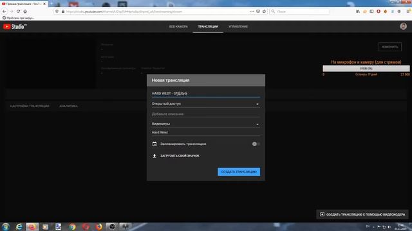Click the СОЗДАТЬ ТРАНСЛЯЦИЮ button

[239, 172]
